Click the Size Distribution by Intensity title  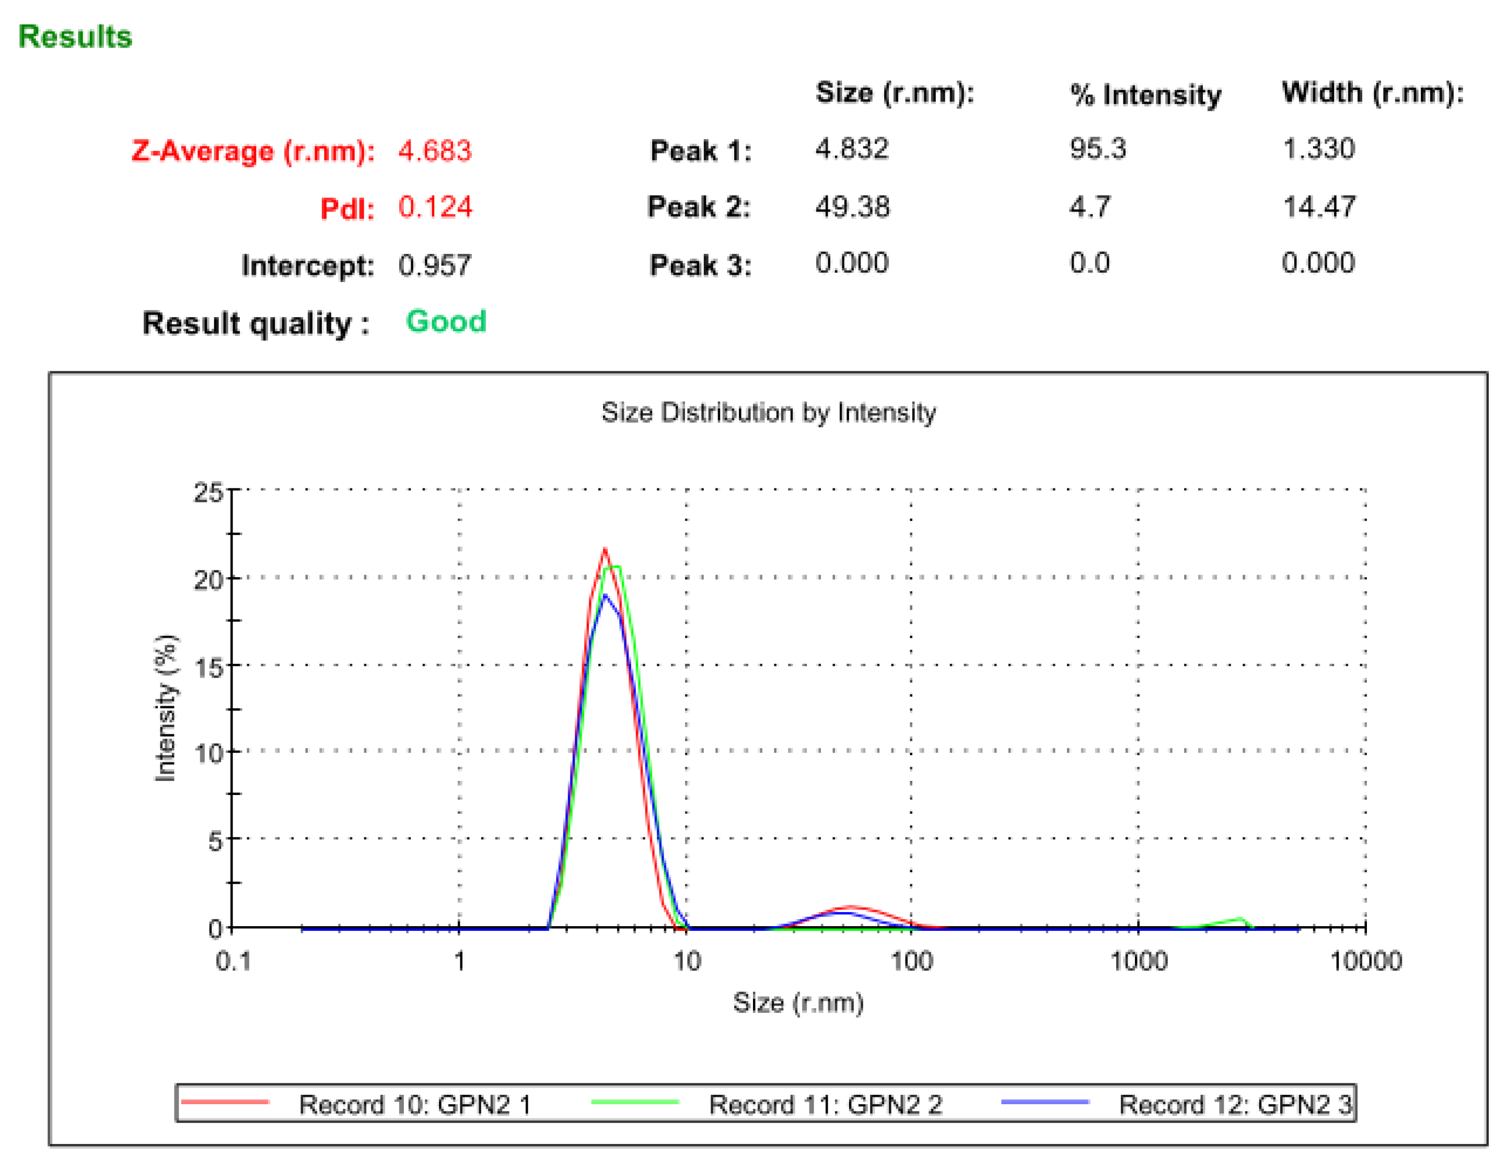[768, 413]
